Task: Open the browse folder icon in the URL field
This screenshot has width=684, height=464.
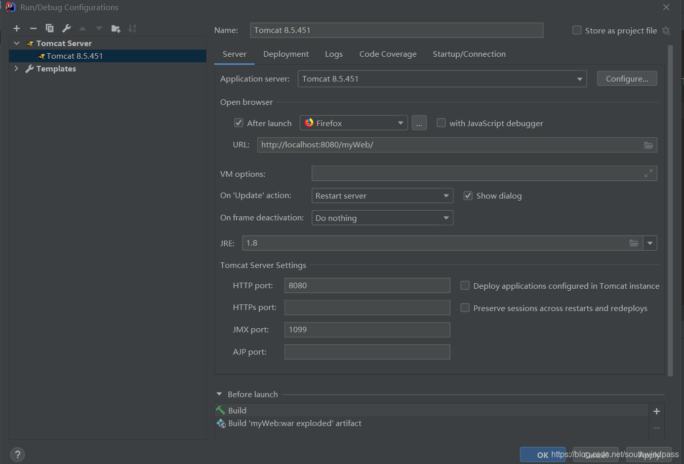Action: pyautogui.click(x=649, y=145)
